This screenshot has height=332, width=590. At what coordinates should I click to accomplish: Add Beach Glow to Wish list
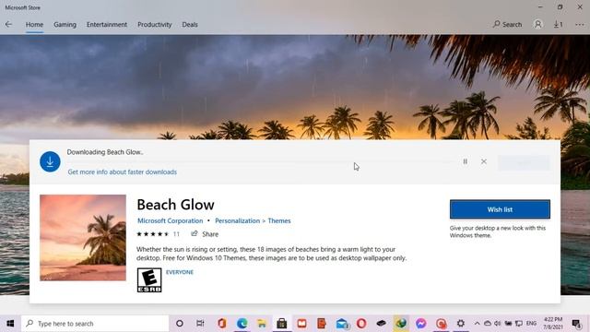(x=500, y=209)
